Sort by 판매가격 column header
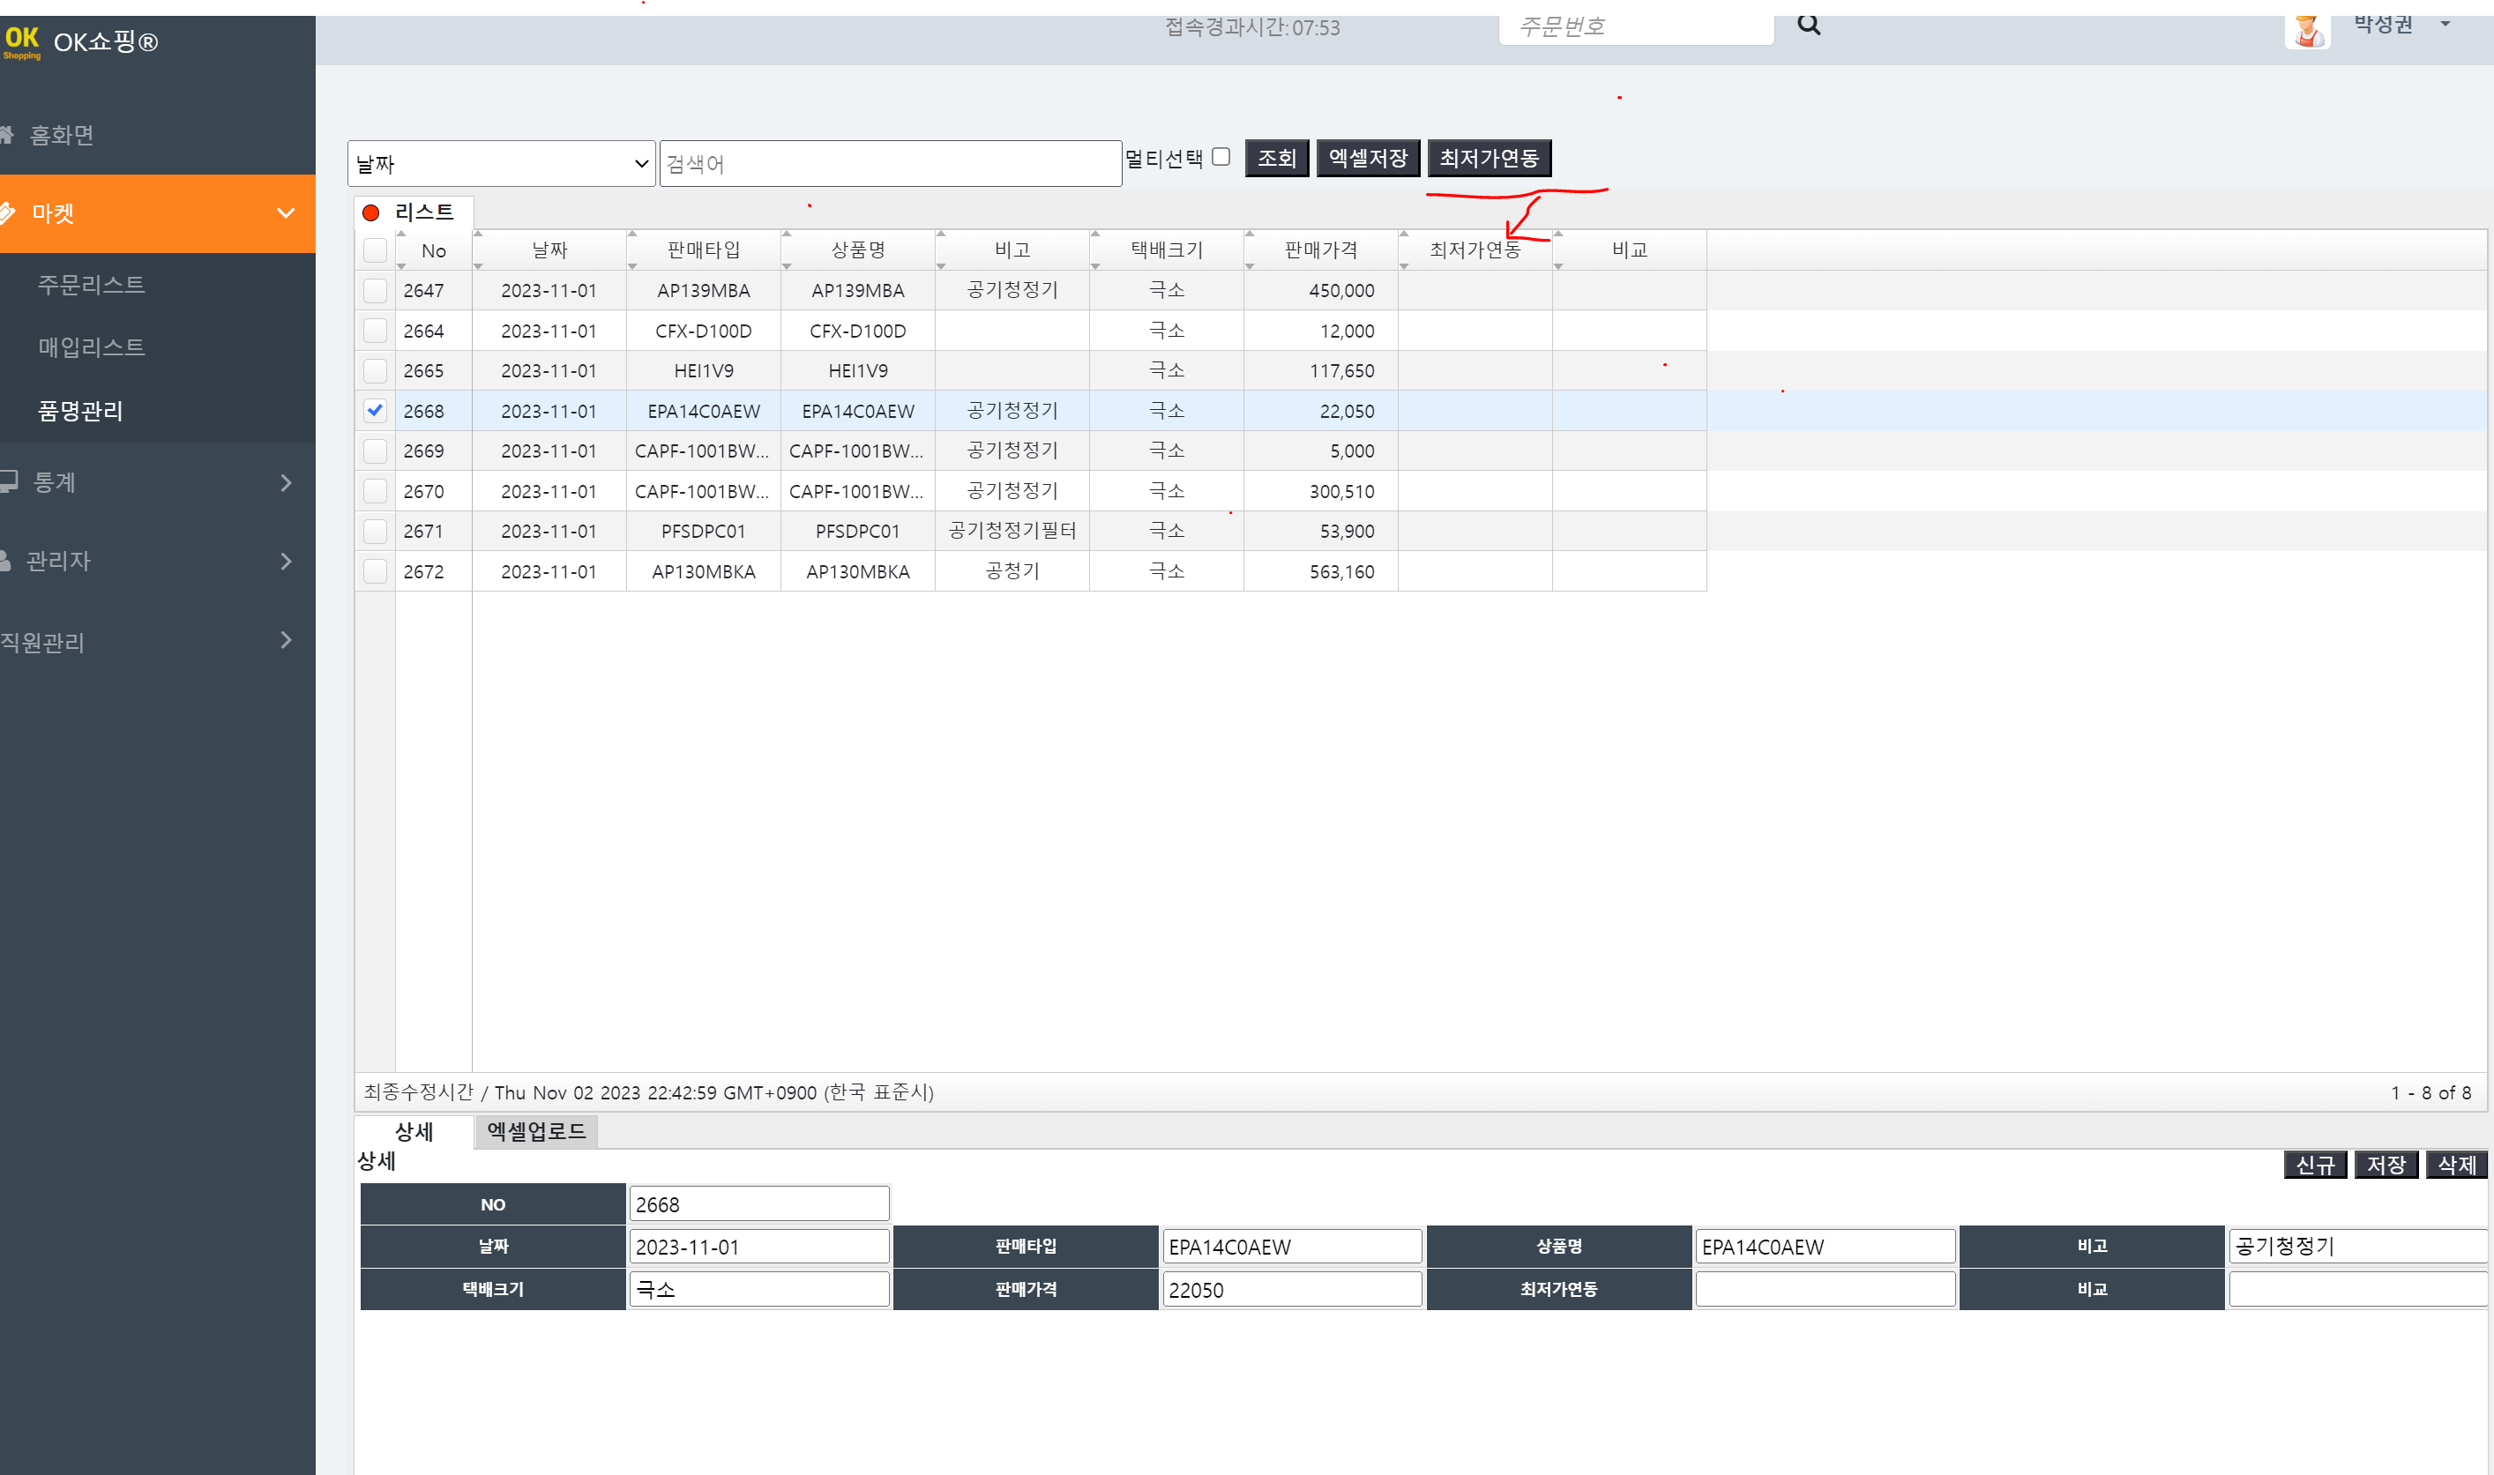 tap(1320, 250)
